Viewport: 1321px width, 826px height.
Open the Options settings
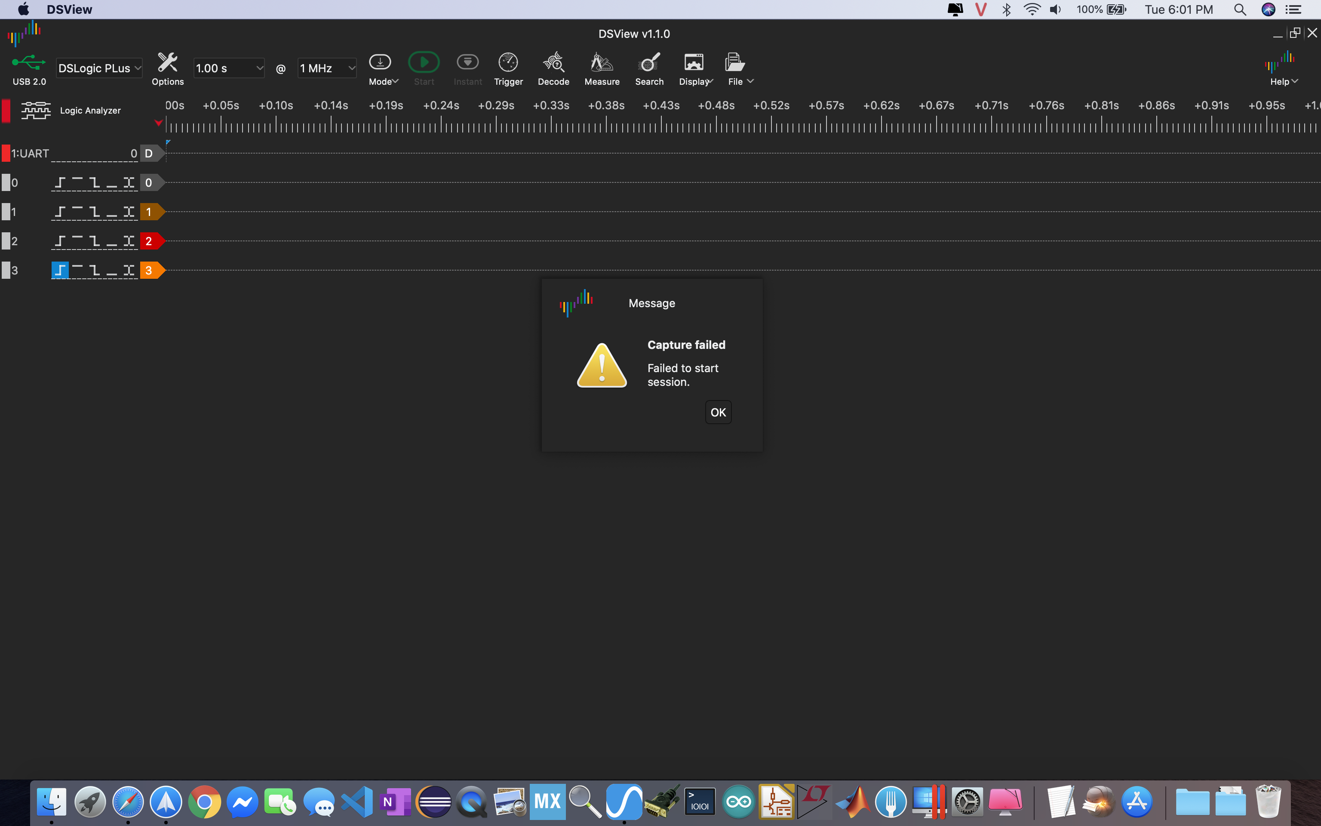pyautogui.click(x=167, y=68)
